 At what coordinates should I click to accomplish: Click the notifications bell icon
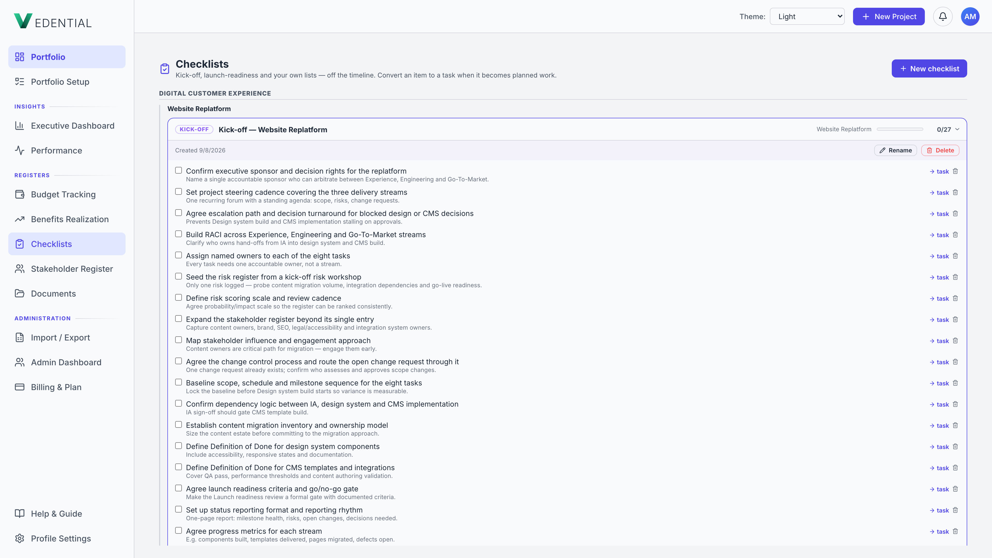click(x=943, y=17)
